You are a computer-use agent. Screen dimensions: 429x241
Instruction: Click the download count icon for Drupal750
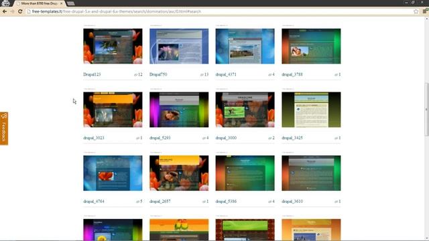[x=202, y=74]
